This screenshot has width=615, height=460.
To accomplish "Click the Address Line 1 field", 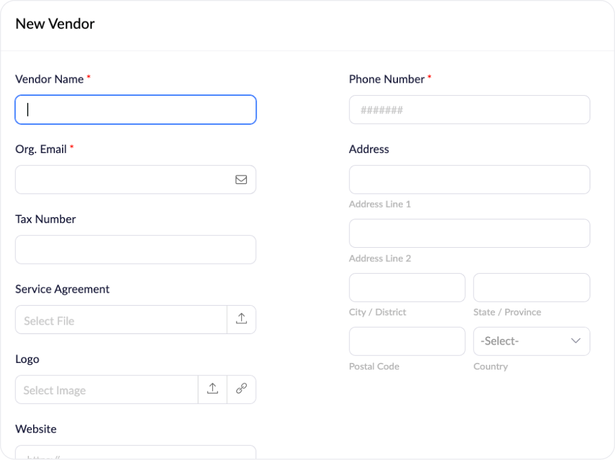I will pyautogui.click(x=469, y=179).
